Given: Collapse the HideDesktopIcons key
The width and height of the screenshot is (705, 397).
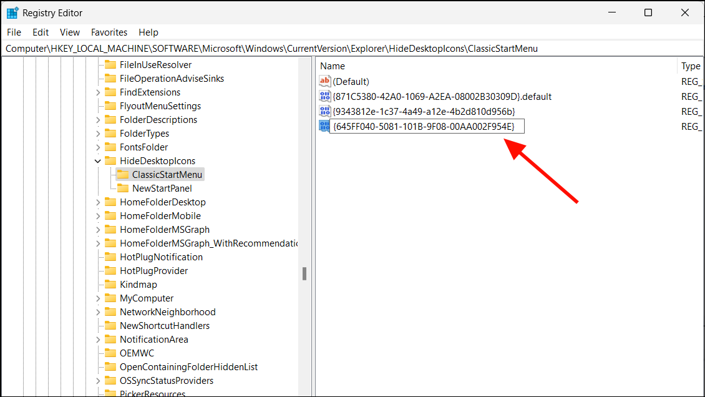Looking at the screenshot, I should [x=98, y=161].
